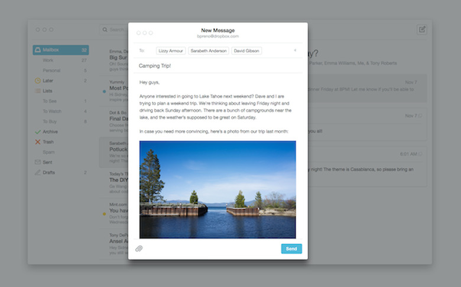Expand the recipient fields arrow in To row
461x287 pixels.
click(295, 51)
